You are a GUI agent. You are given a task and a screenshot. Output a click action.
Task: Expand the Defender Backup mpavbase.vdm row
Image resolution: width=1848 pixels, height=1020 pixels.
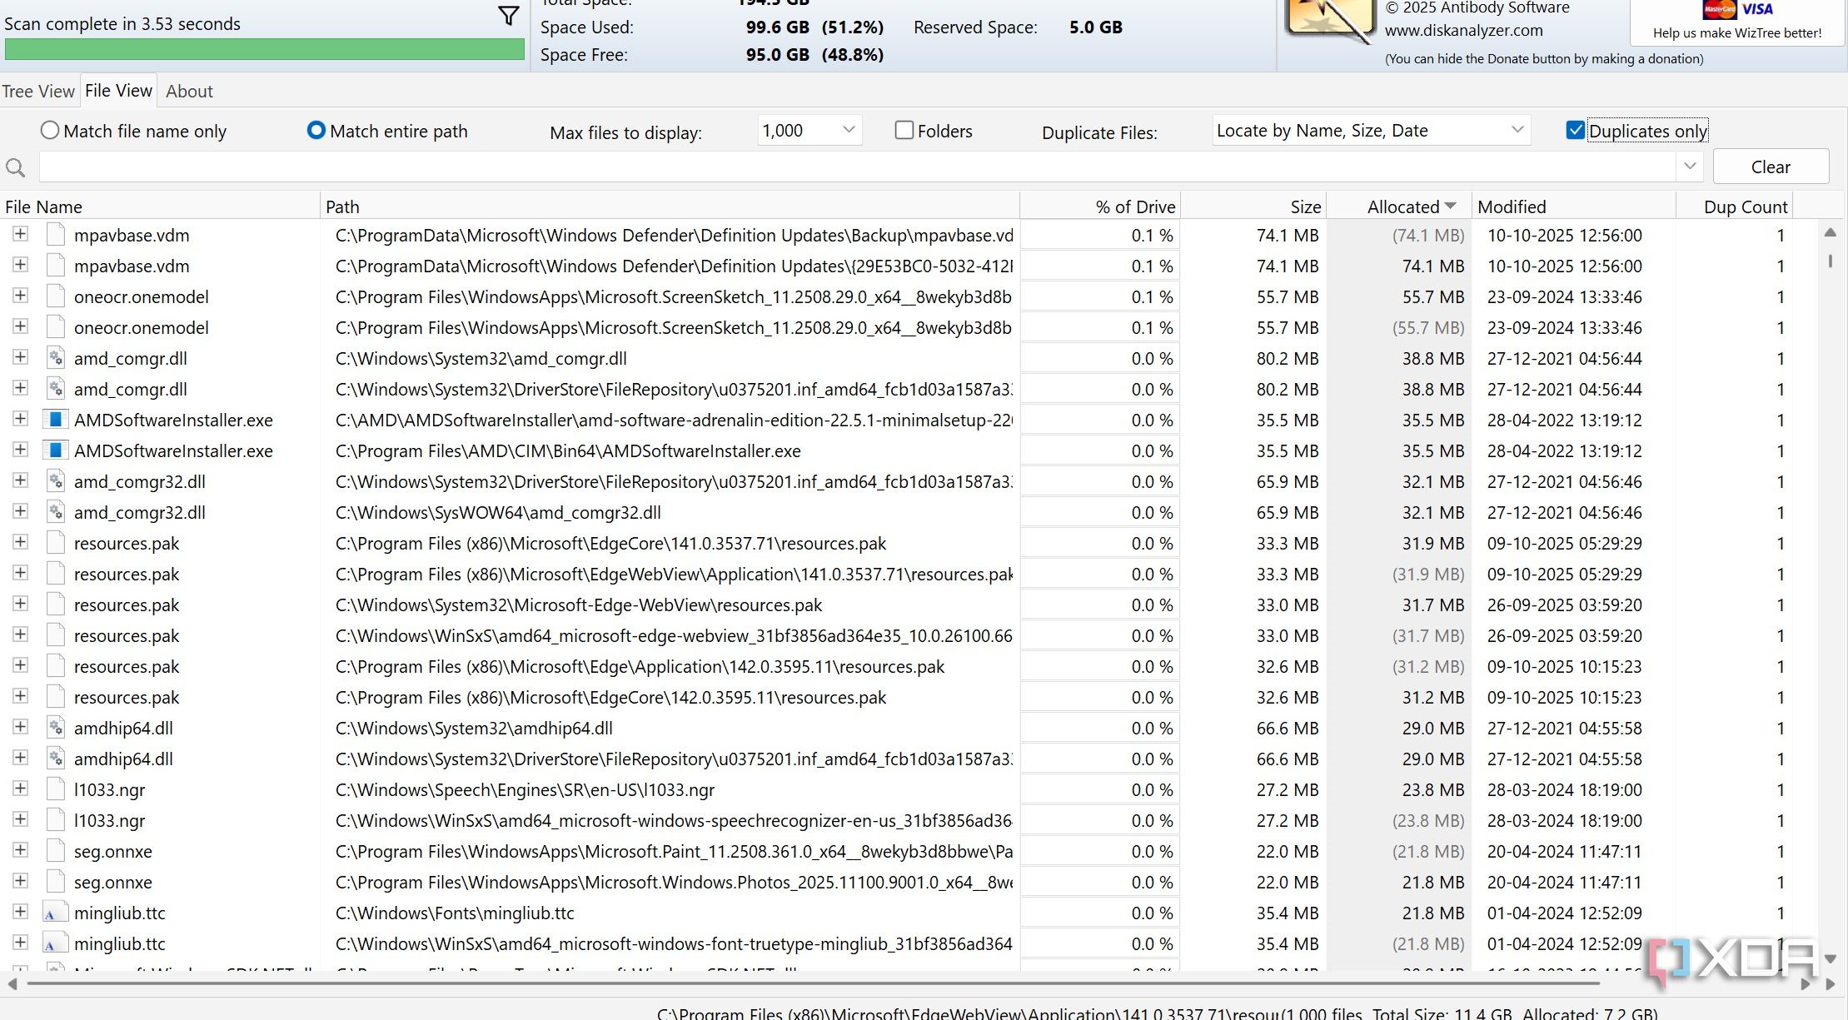pos(20,234)
